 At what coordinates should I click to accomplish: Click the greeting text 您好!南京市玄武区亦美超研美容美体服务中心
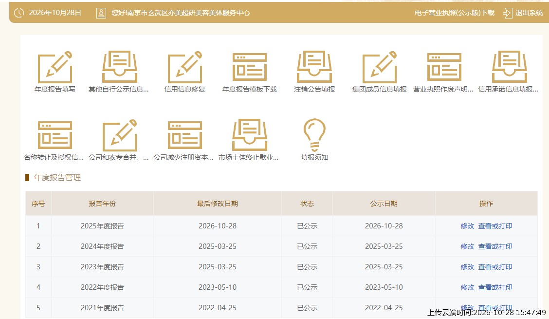181,13
